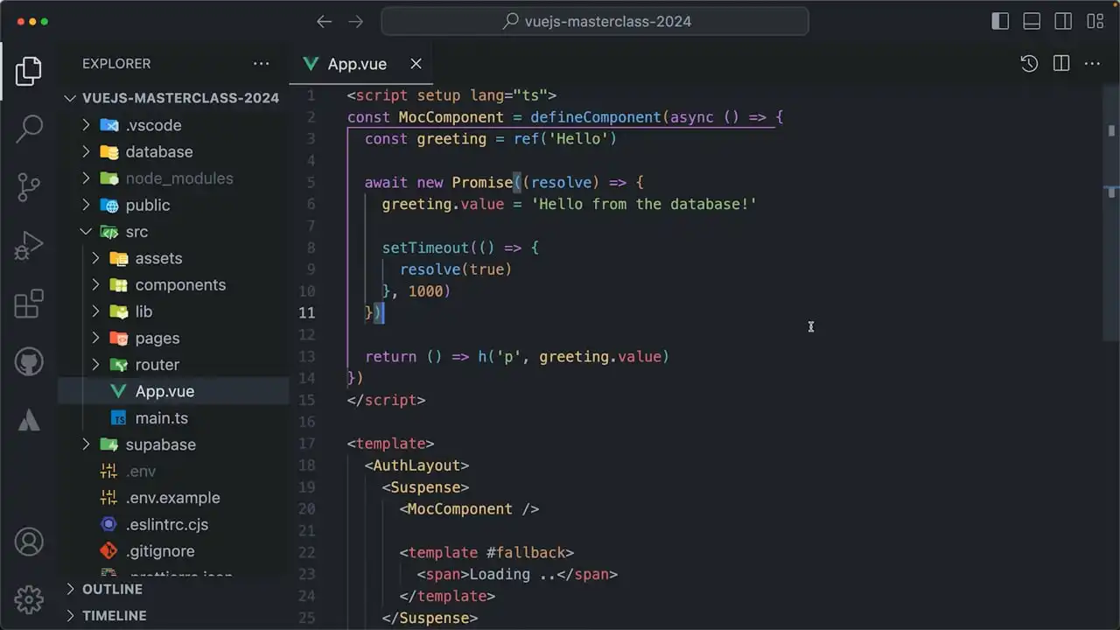Toggle secondary side bar layout icon
This screenshot has width=1120, height=630.
tap(1063, 22)
